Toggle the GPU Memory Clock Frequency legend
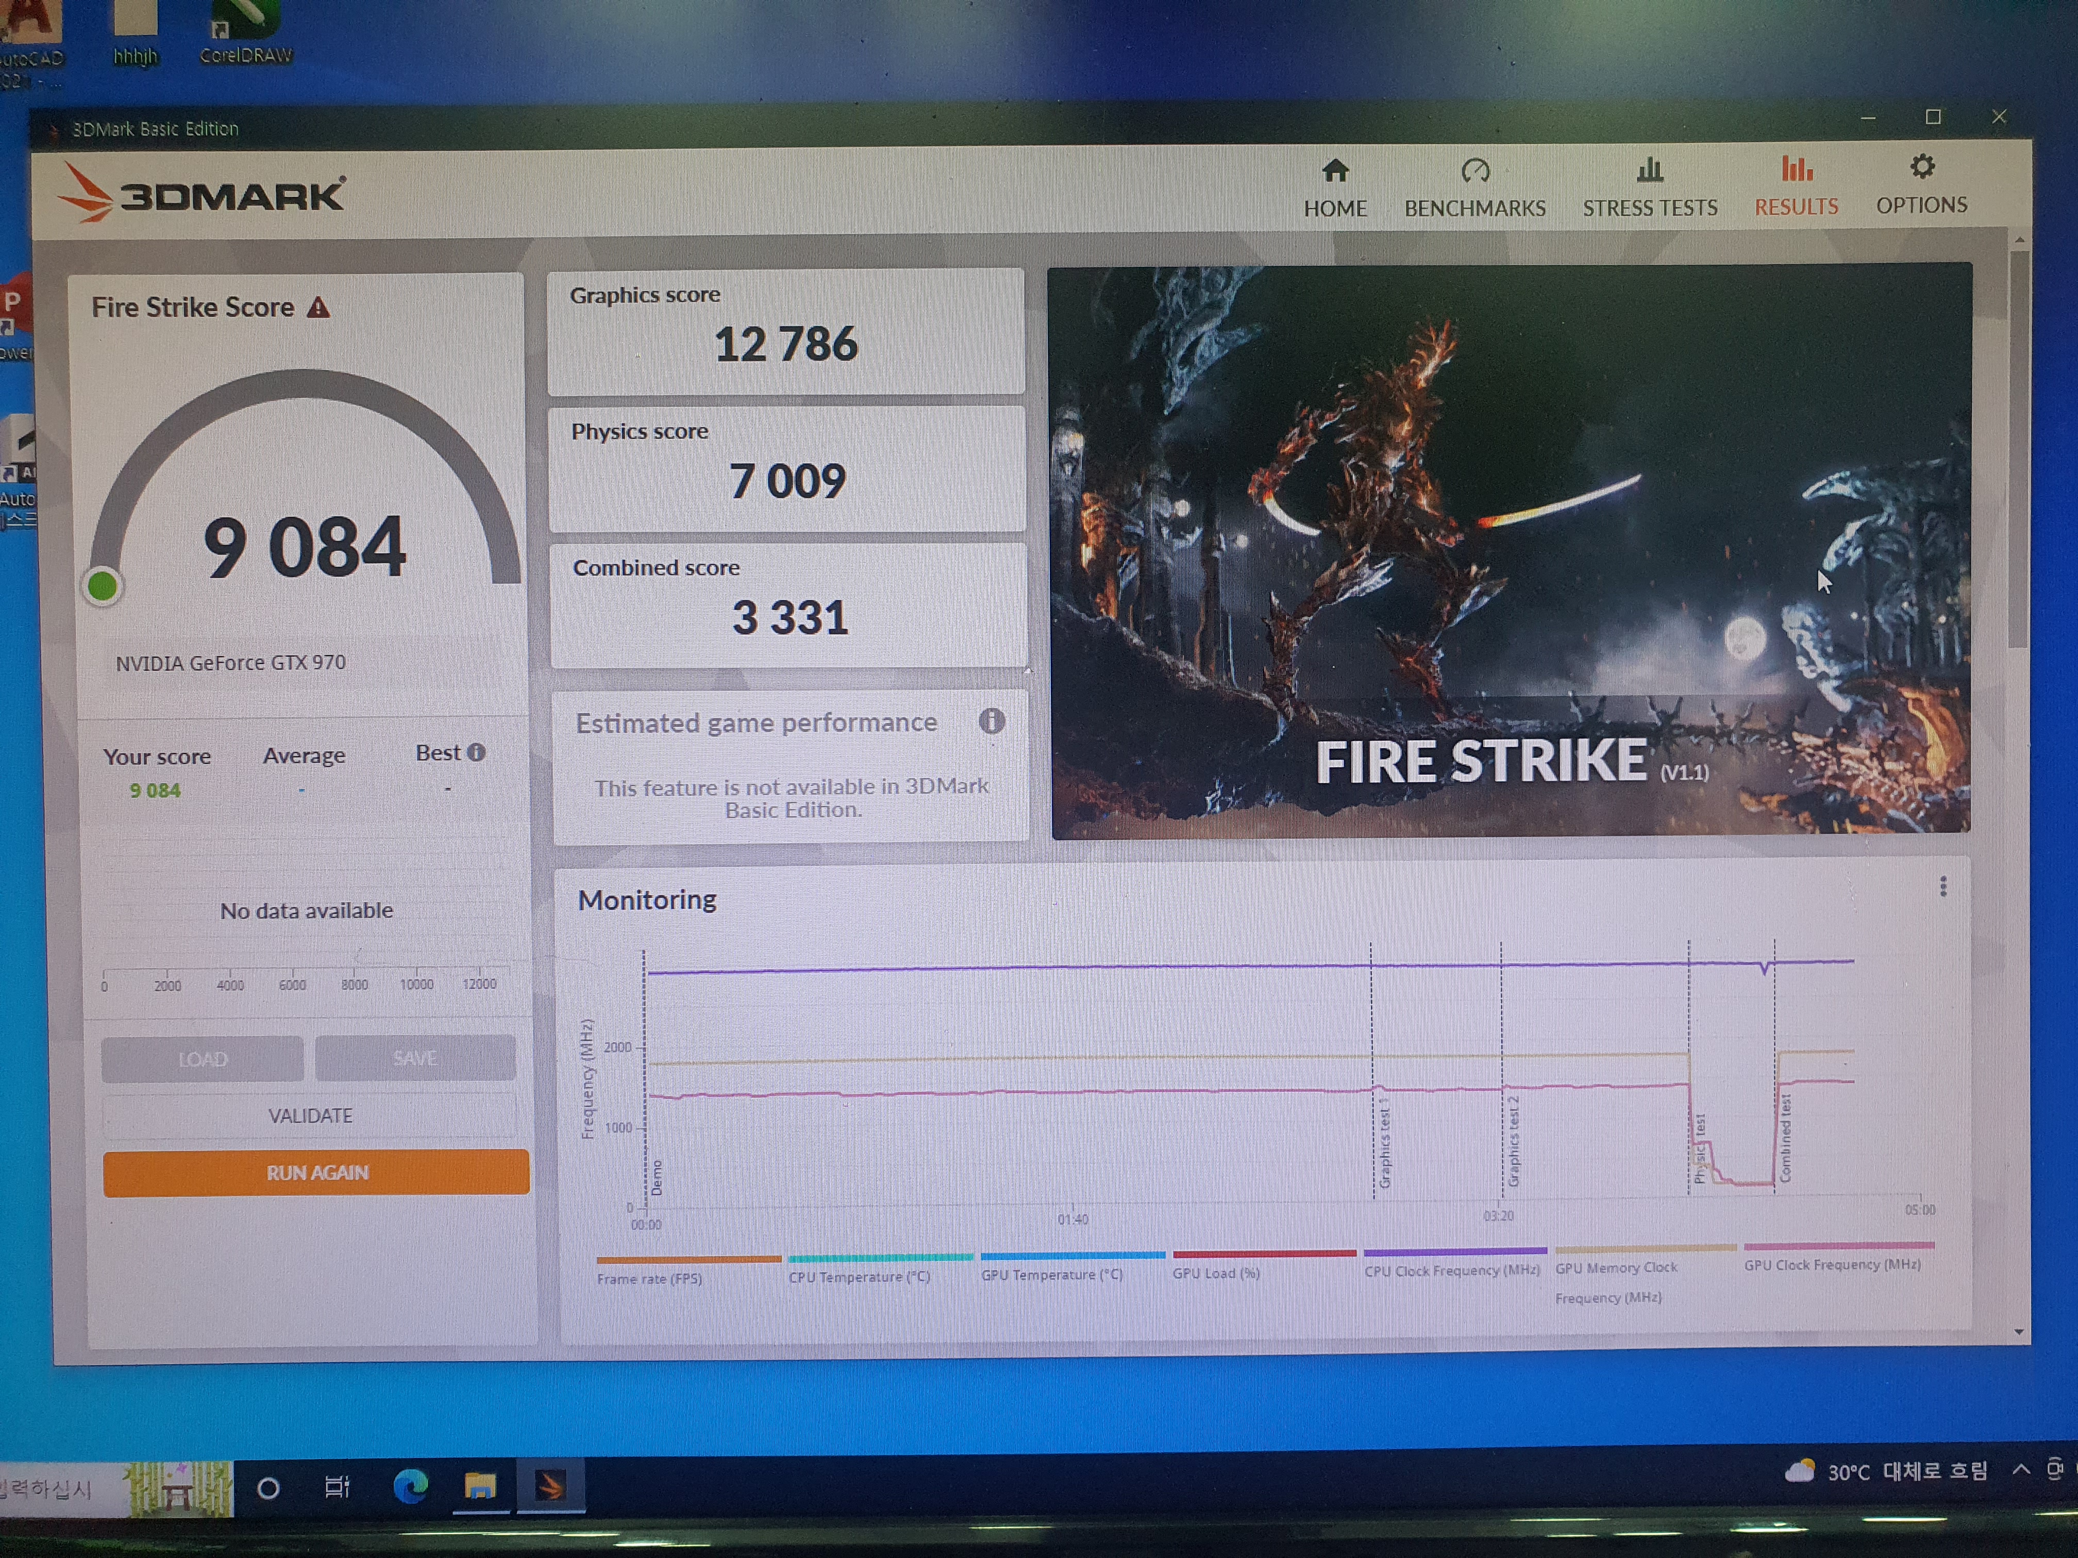The image size is (2078, 1558). pyautogui.click(x=1645, y=1275)
